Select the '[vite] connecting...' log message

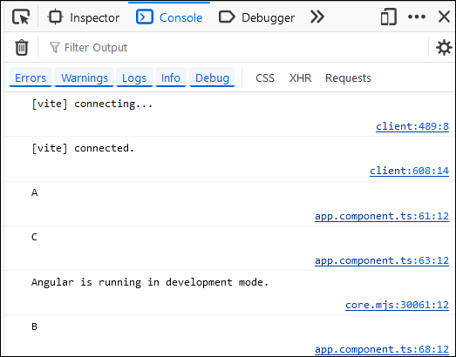[92, 104]
